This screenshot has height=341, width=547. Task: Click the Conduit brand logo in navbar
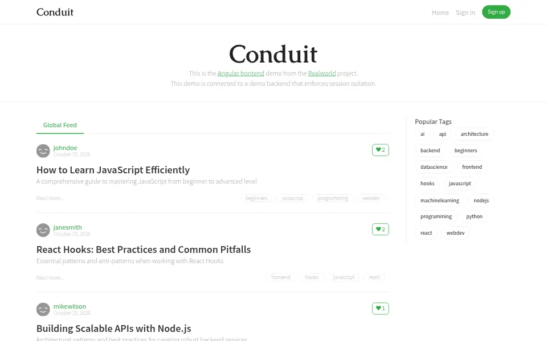55,12
